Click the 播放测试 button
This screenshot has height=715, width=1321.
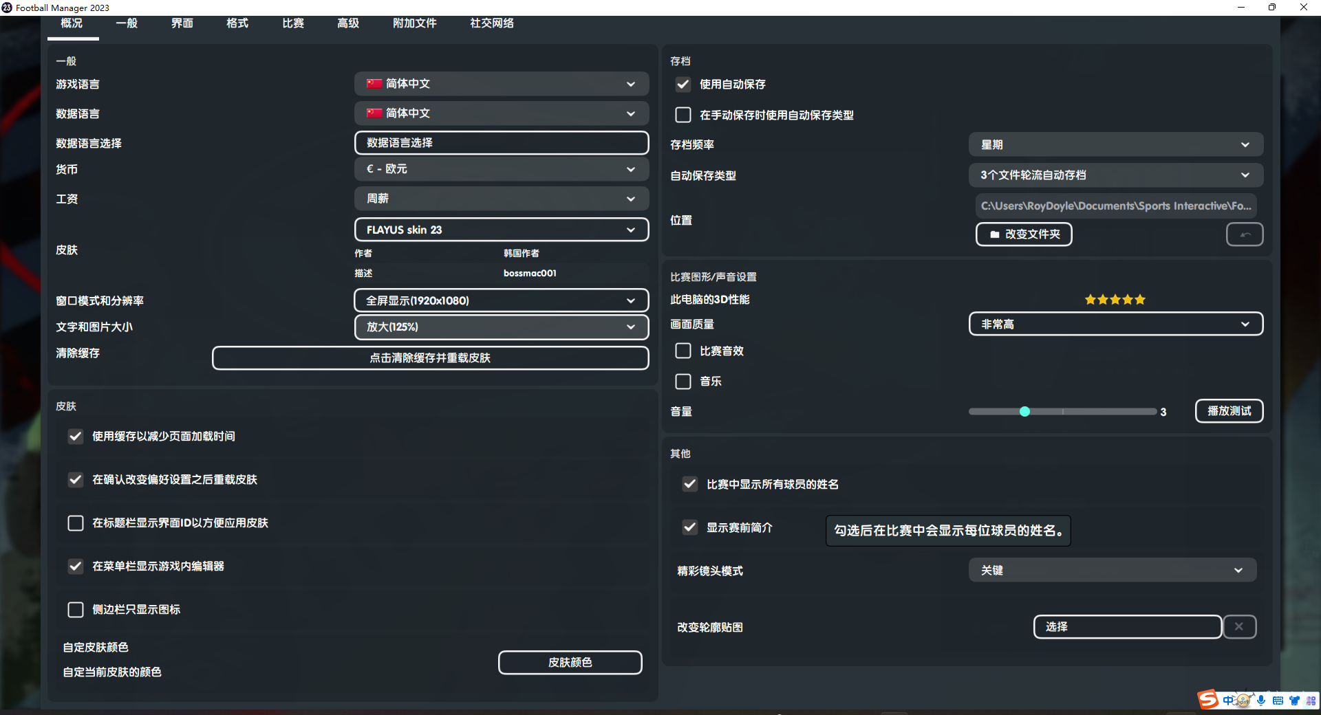(x=1229, y=411)
